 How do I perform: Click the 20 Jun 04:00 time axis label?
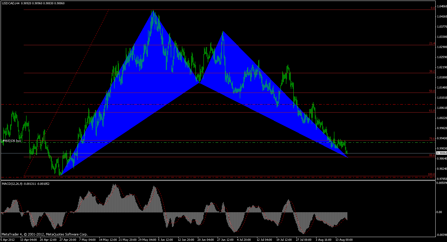(206, 240)
